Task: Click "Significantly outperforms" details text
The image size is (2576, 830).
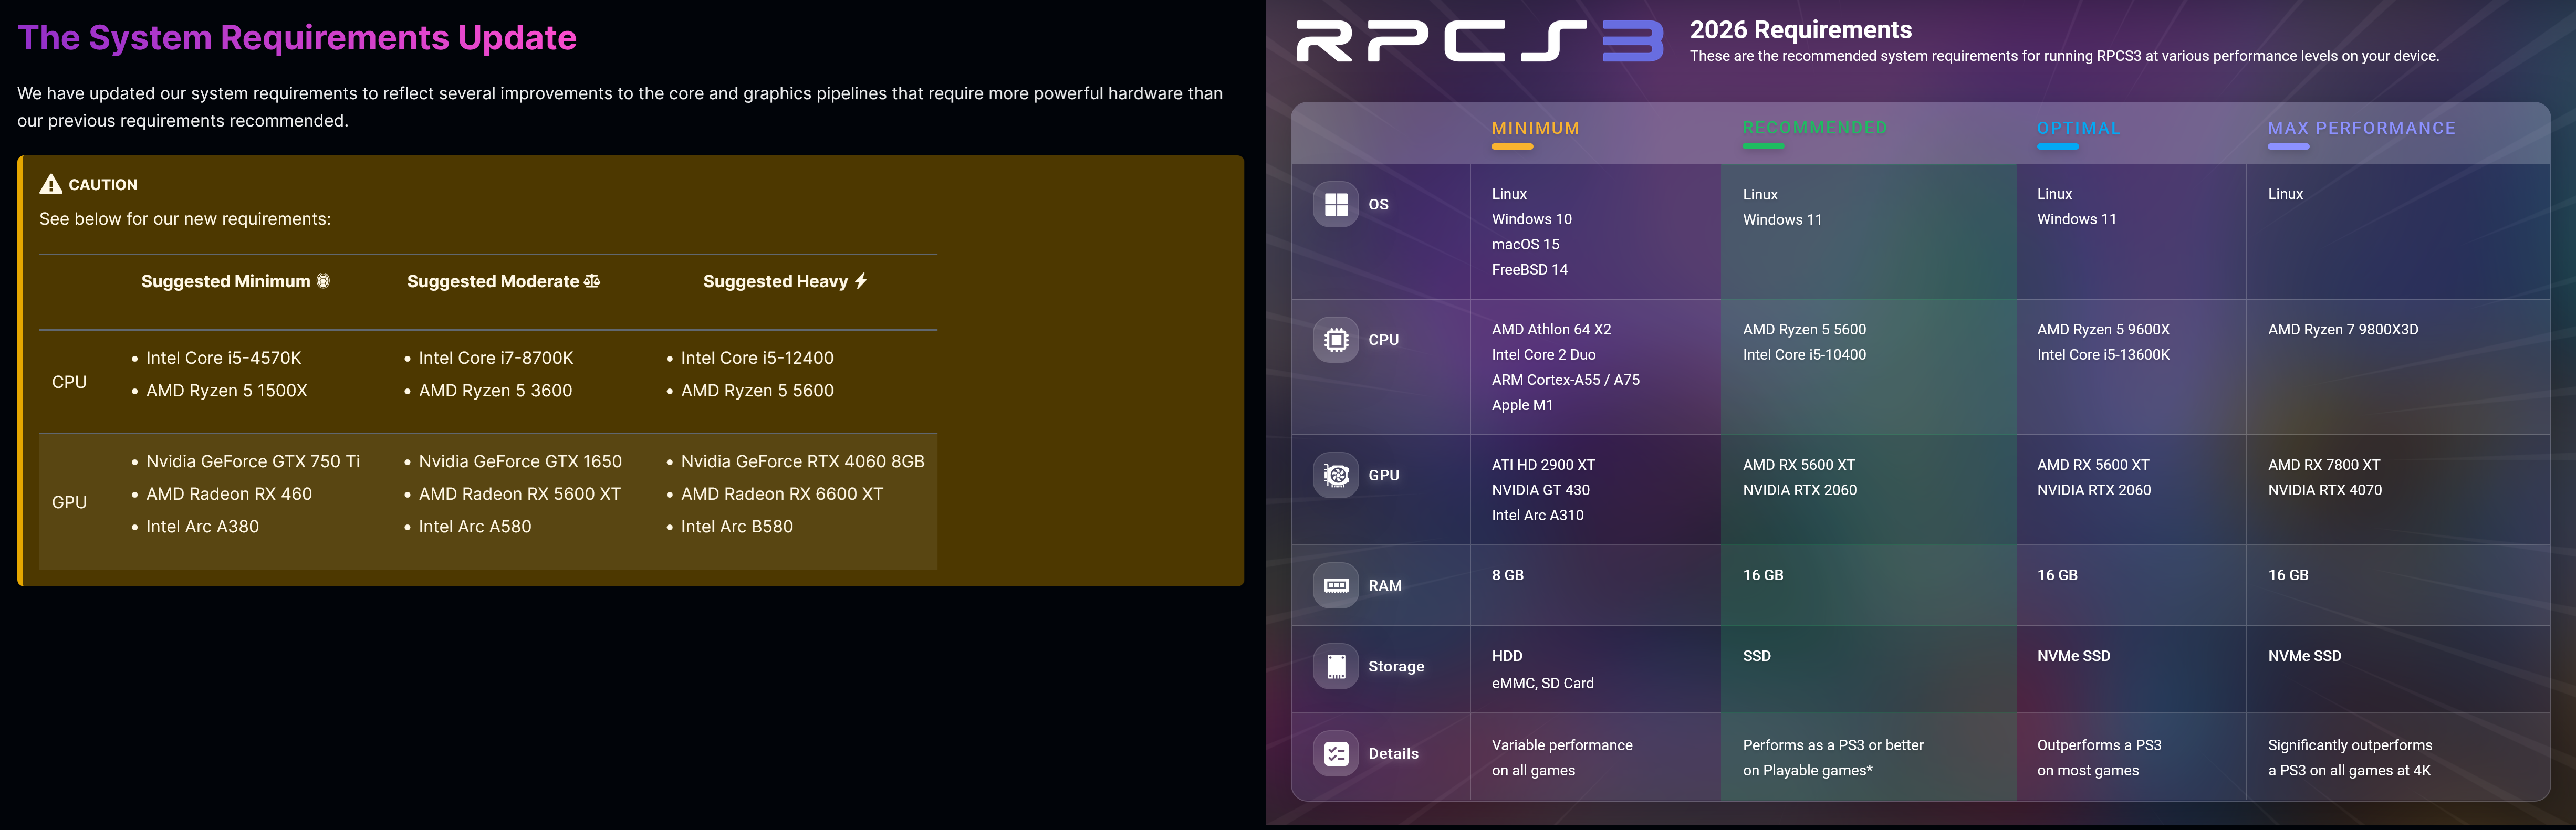Action: 2350,745
